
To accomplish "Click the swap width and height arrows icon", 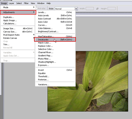I will pos(97,9).
